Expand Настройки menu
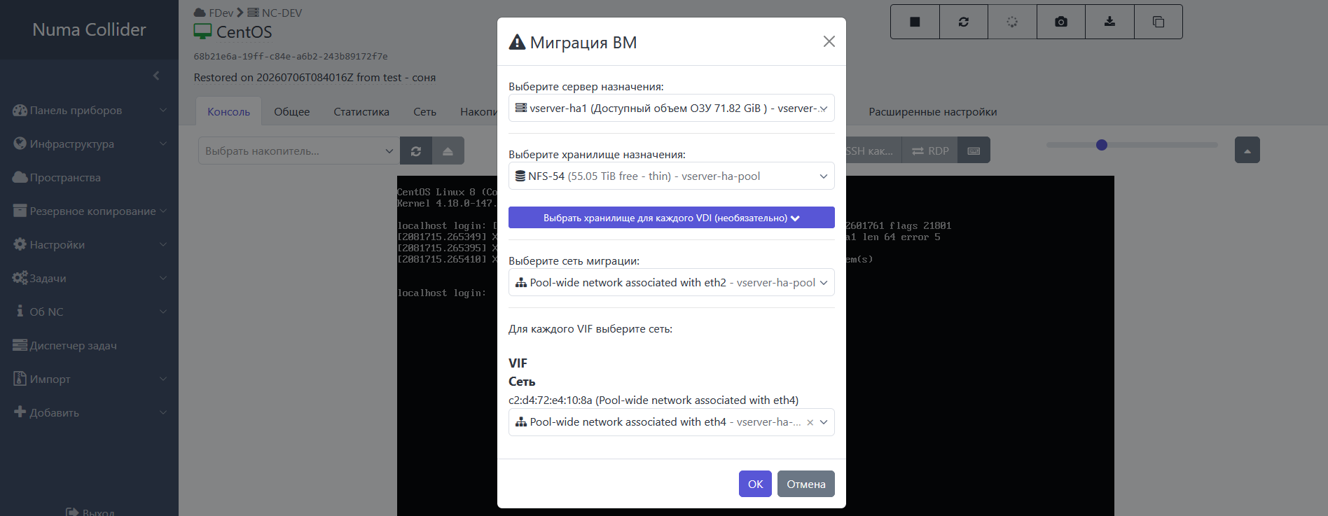 (x=90, y=244)
